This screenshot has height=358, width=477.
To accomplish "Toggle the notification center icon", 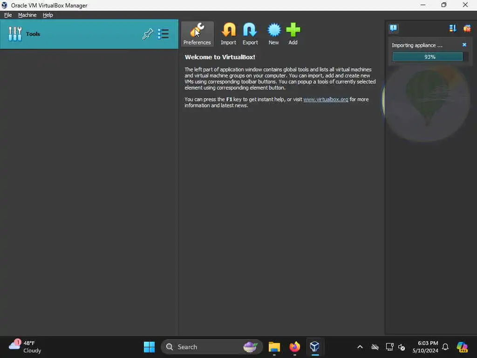I will click(393, 28).
